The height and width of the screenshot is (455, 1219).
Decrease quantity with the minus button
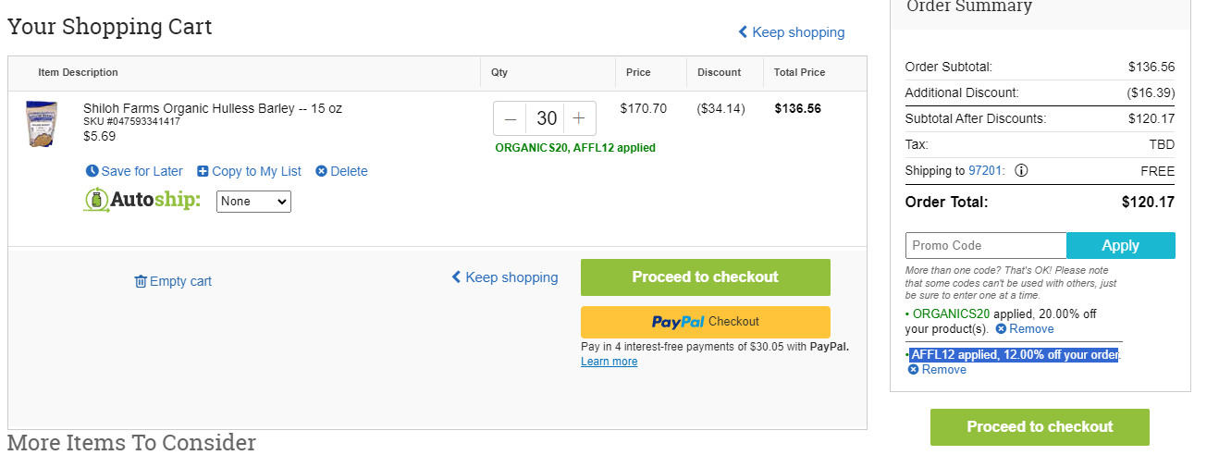tap(511, 118)
